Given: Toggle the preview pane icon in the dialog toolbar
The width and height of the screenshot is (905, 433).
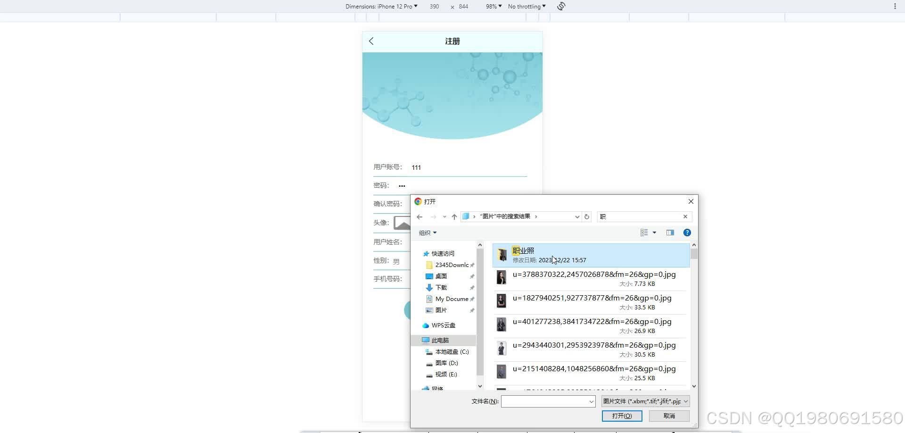Looking at the screenshot, I should point(670,233).
